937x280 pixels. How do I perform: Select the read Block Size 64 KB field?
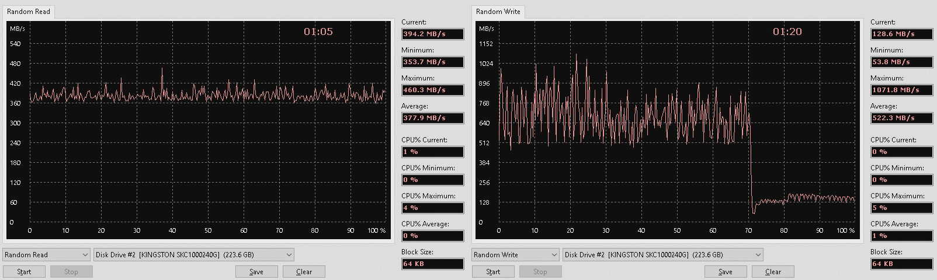[x=433, y=264]
